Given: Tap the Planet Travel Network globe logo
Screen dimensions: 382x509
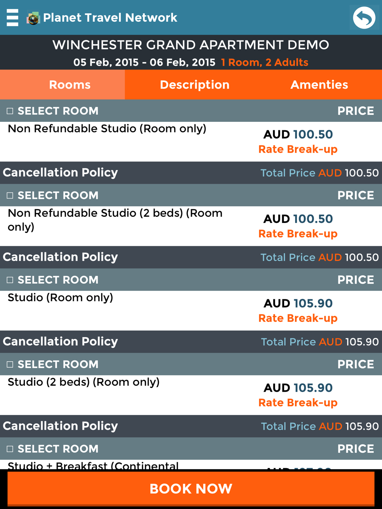Looking at the screenshot, I should point(33,18).
